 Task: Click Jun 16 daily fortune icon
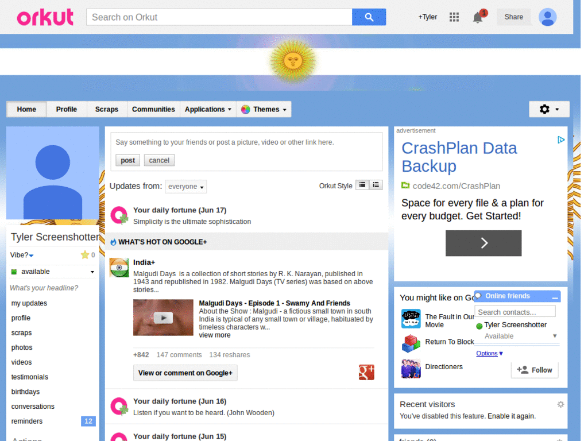(x=119, y=407)
